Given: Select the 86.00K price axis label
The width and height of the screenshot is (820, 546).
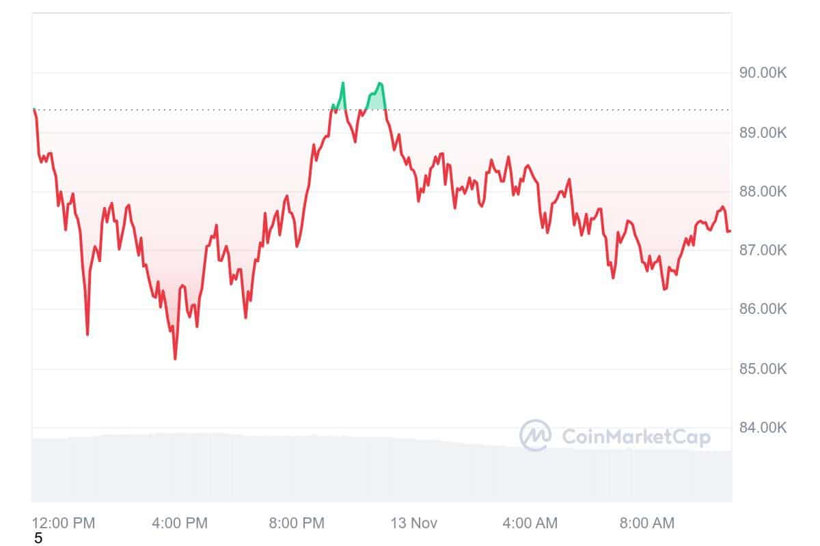Looking at the screenshot, I should 763,310.
